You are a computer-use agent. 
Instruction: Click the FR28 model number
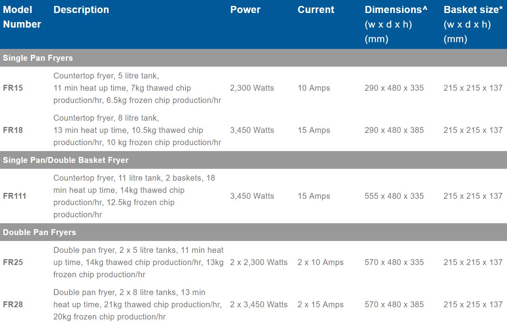[13, 304]
